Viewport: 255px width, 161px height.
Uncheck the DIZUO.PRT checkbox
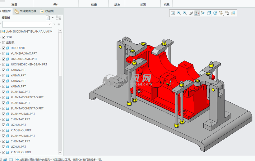coord(4,48)
